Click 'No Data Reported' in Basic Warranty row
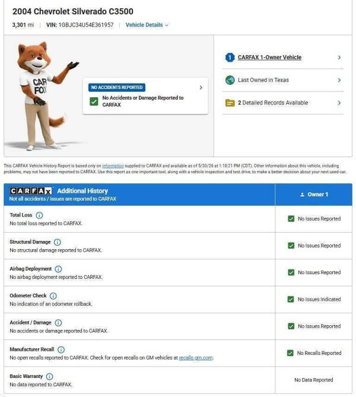This screenshot has width=356, height=397. tap(314, 380)
